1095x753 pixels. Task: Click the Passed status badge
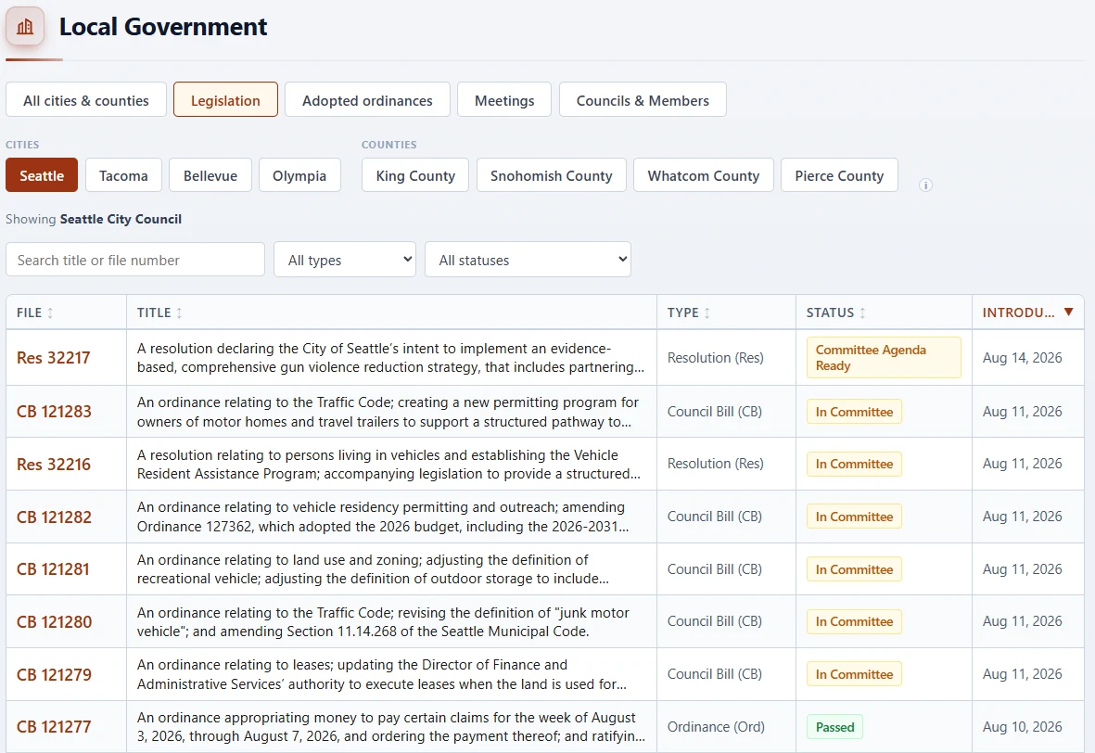(834, 727)
